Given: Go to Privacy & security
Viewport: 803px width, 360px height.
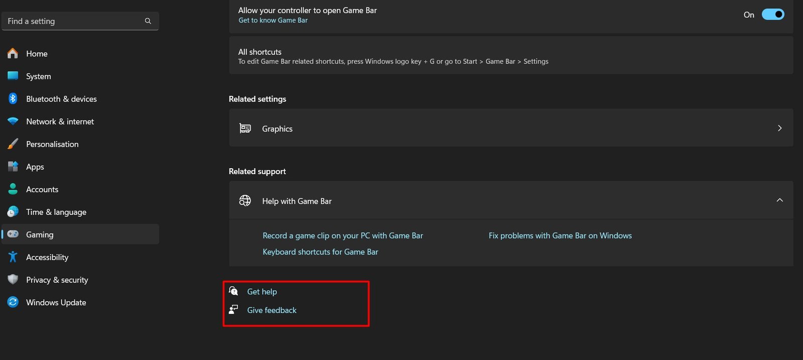Looking at the screenshot, I should (80, 279).
